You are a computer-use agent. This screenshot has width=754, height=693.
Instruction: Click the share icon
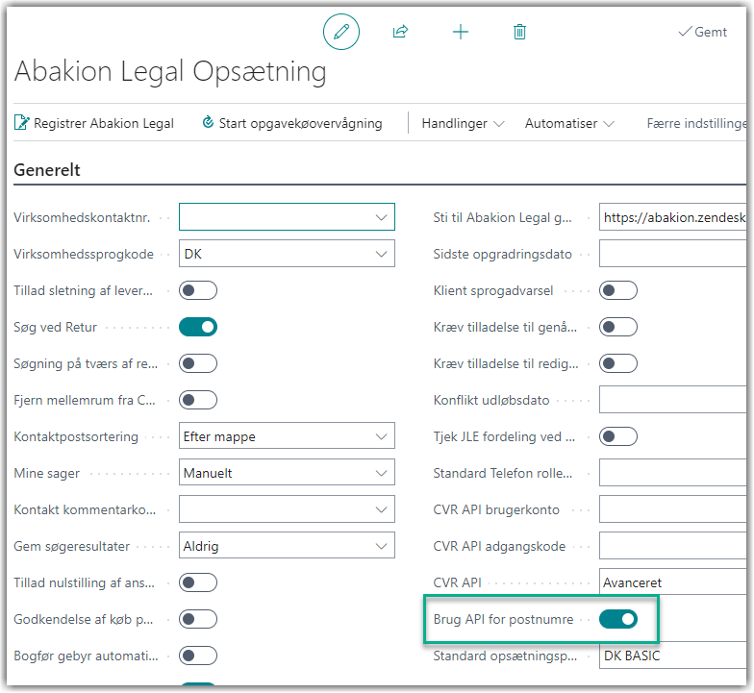pos(400,32)
